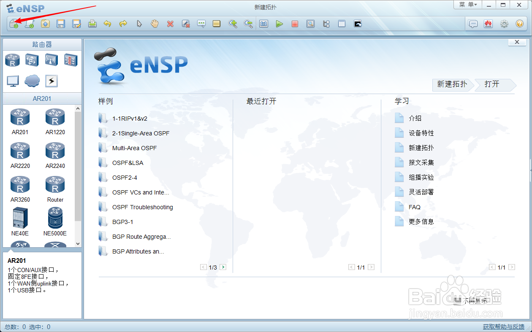
Task: Select the arrow pointer tool
Action: 139,24
